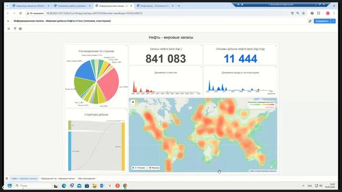Switch to the second browser tab
The height and width of the screenshot is (192, 342).
click(x=72, y=6)
